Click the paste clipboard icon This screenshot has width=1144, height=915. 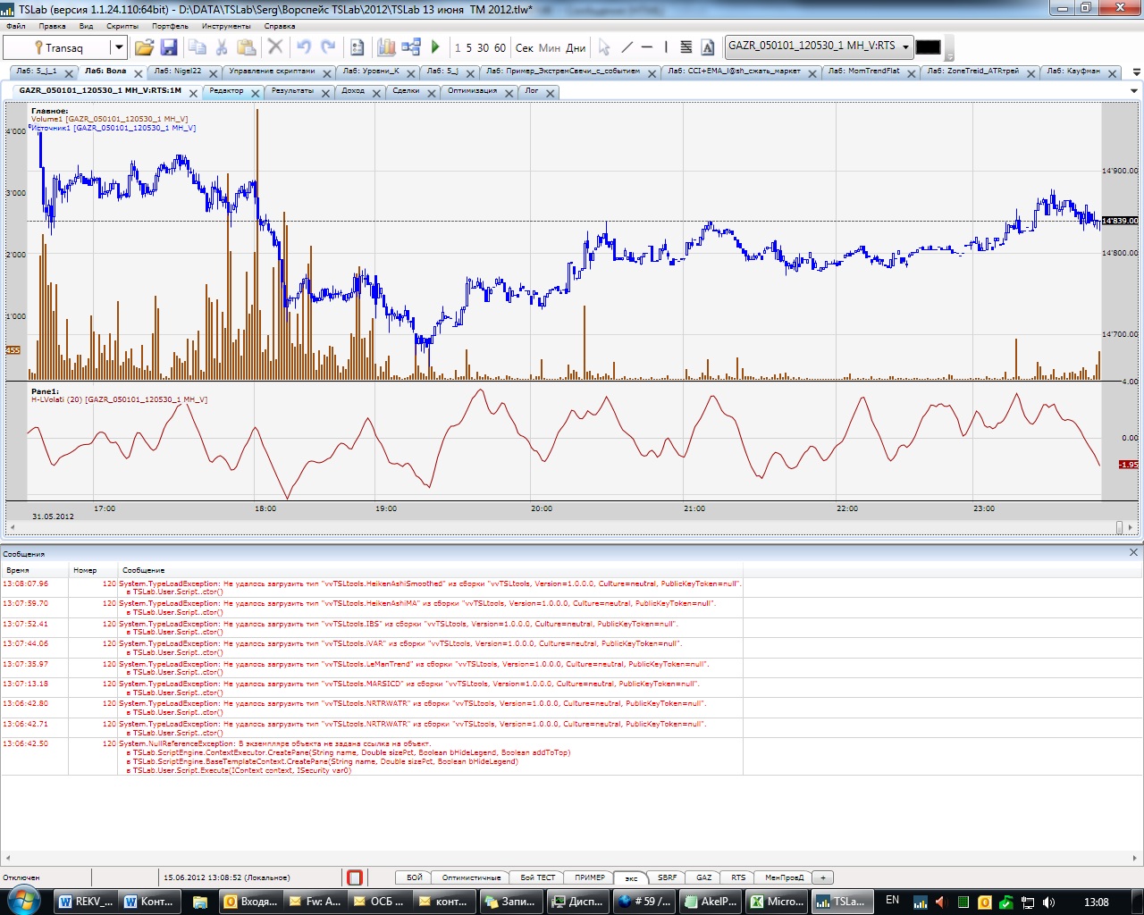click(x=247, y=47)
